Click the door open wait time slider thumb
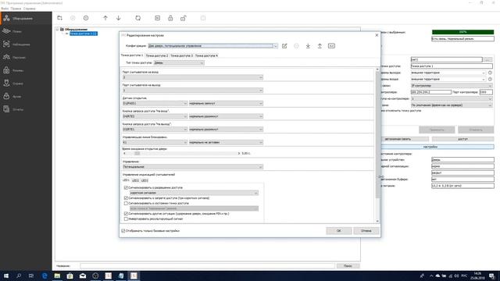This screenshot has width=500, height=281. [137, 154]
